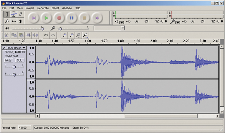Toggle the Pause transport button

[x=71, y=18]
